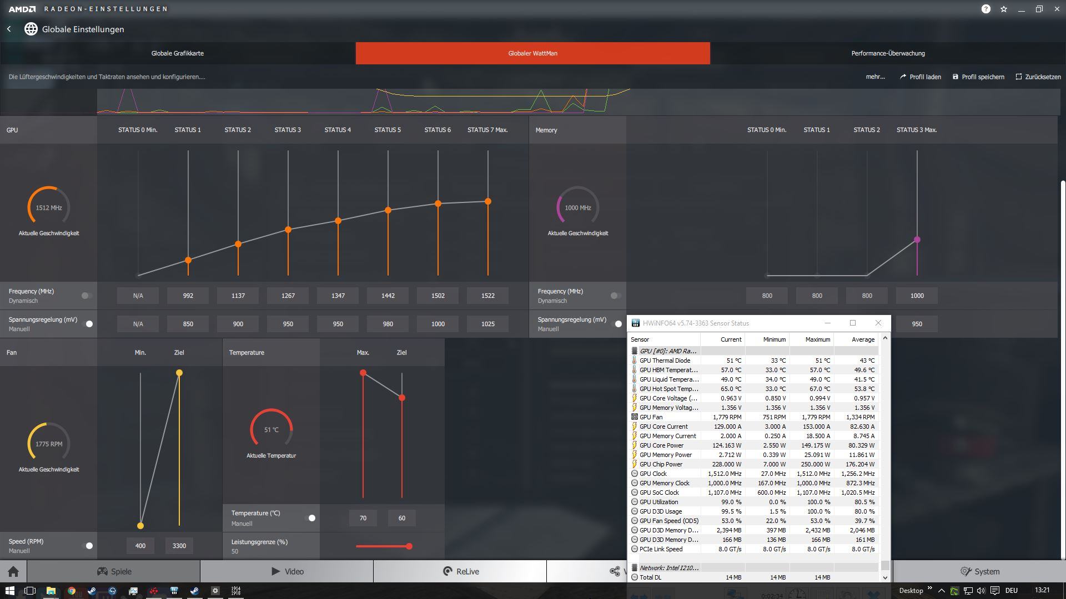The height and width of the screenshot is (599, 1066).
Task: Click the volume speaker icon in system tray
Action: coord(981,591)
